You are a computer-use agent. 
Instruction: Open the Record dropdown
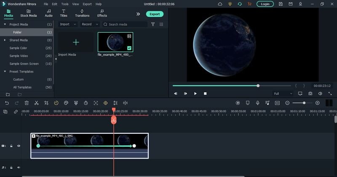click(x=90, y=24)
